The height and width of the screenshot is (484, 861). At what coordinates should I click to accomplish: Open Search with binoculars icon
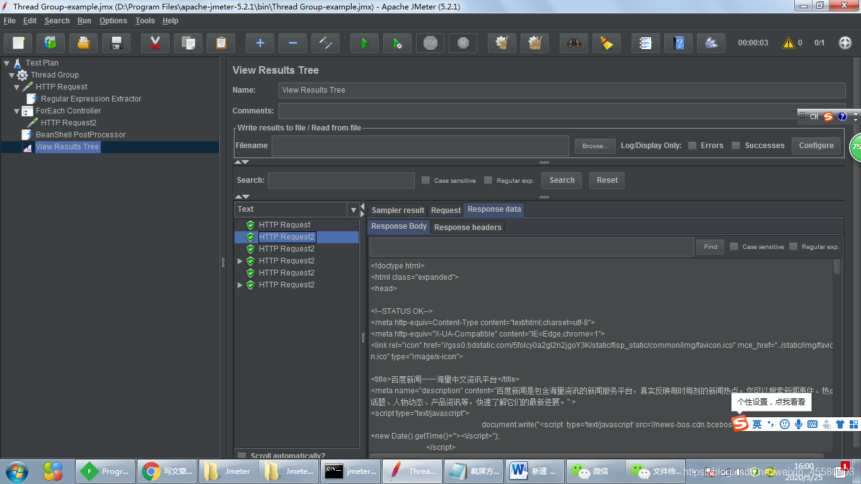(x=574, y=43)
